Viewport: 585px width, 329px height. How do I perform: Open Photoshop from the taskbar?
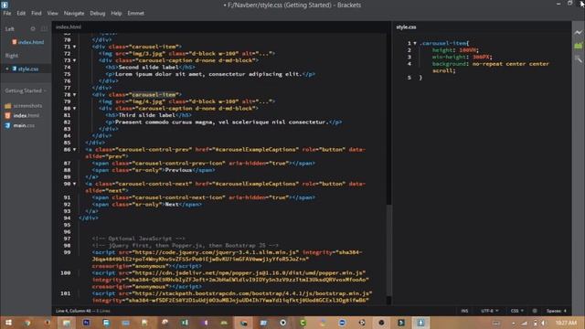86,323
